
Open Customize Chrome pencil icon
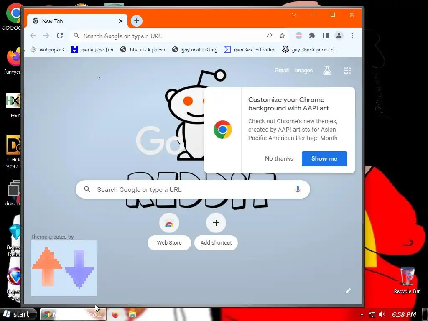coord(348,291)
